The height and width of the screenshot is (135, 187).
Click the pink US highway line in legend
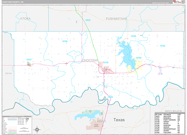click(12, 131)
